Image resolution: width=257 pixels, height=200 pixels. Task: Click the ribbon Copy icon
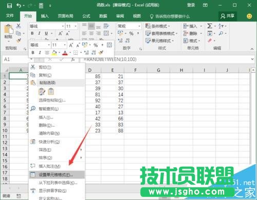coord(19,33)
